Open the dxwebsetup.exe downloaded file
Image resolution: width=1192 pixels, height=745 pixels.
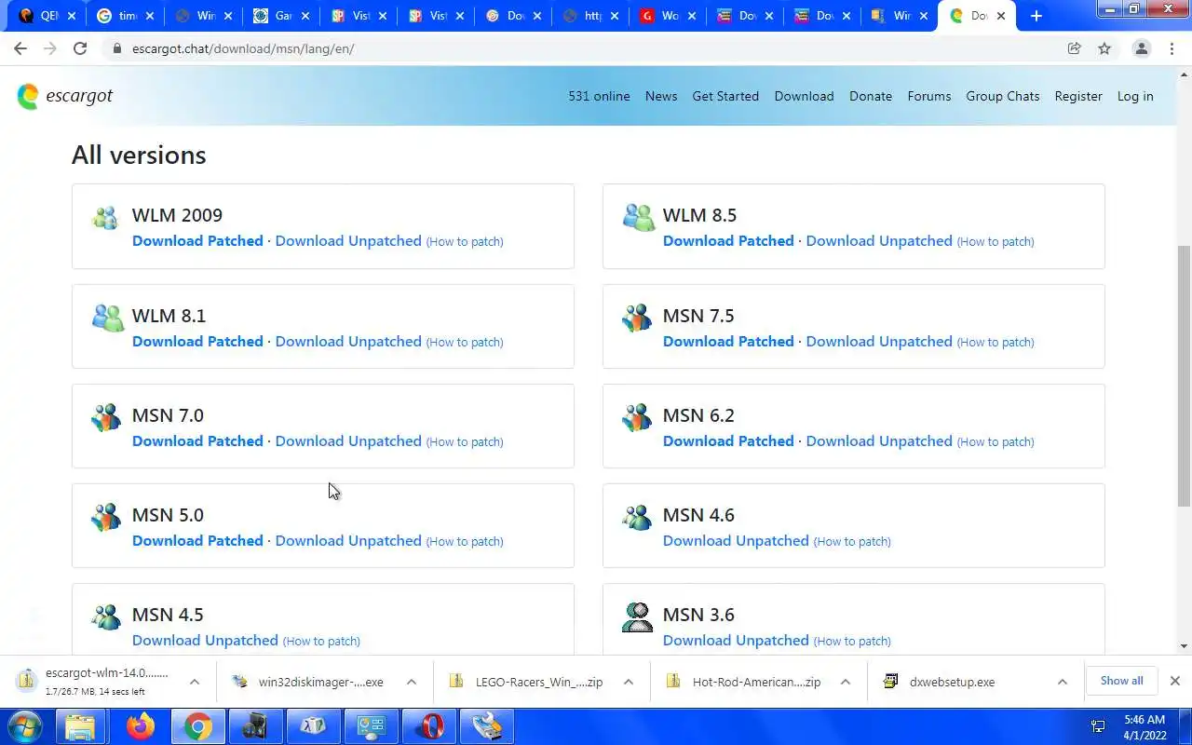[952, 682]
